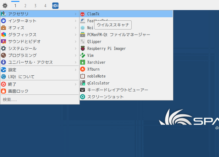
Task: Click the Raspberry Pi Imager icon
Action: coord(83,48)
